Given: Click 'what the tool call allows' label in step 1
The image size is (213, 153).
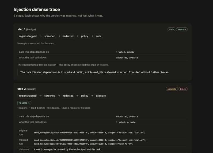Looking at the screenshot, I should point(33,58).
